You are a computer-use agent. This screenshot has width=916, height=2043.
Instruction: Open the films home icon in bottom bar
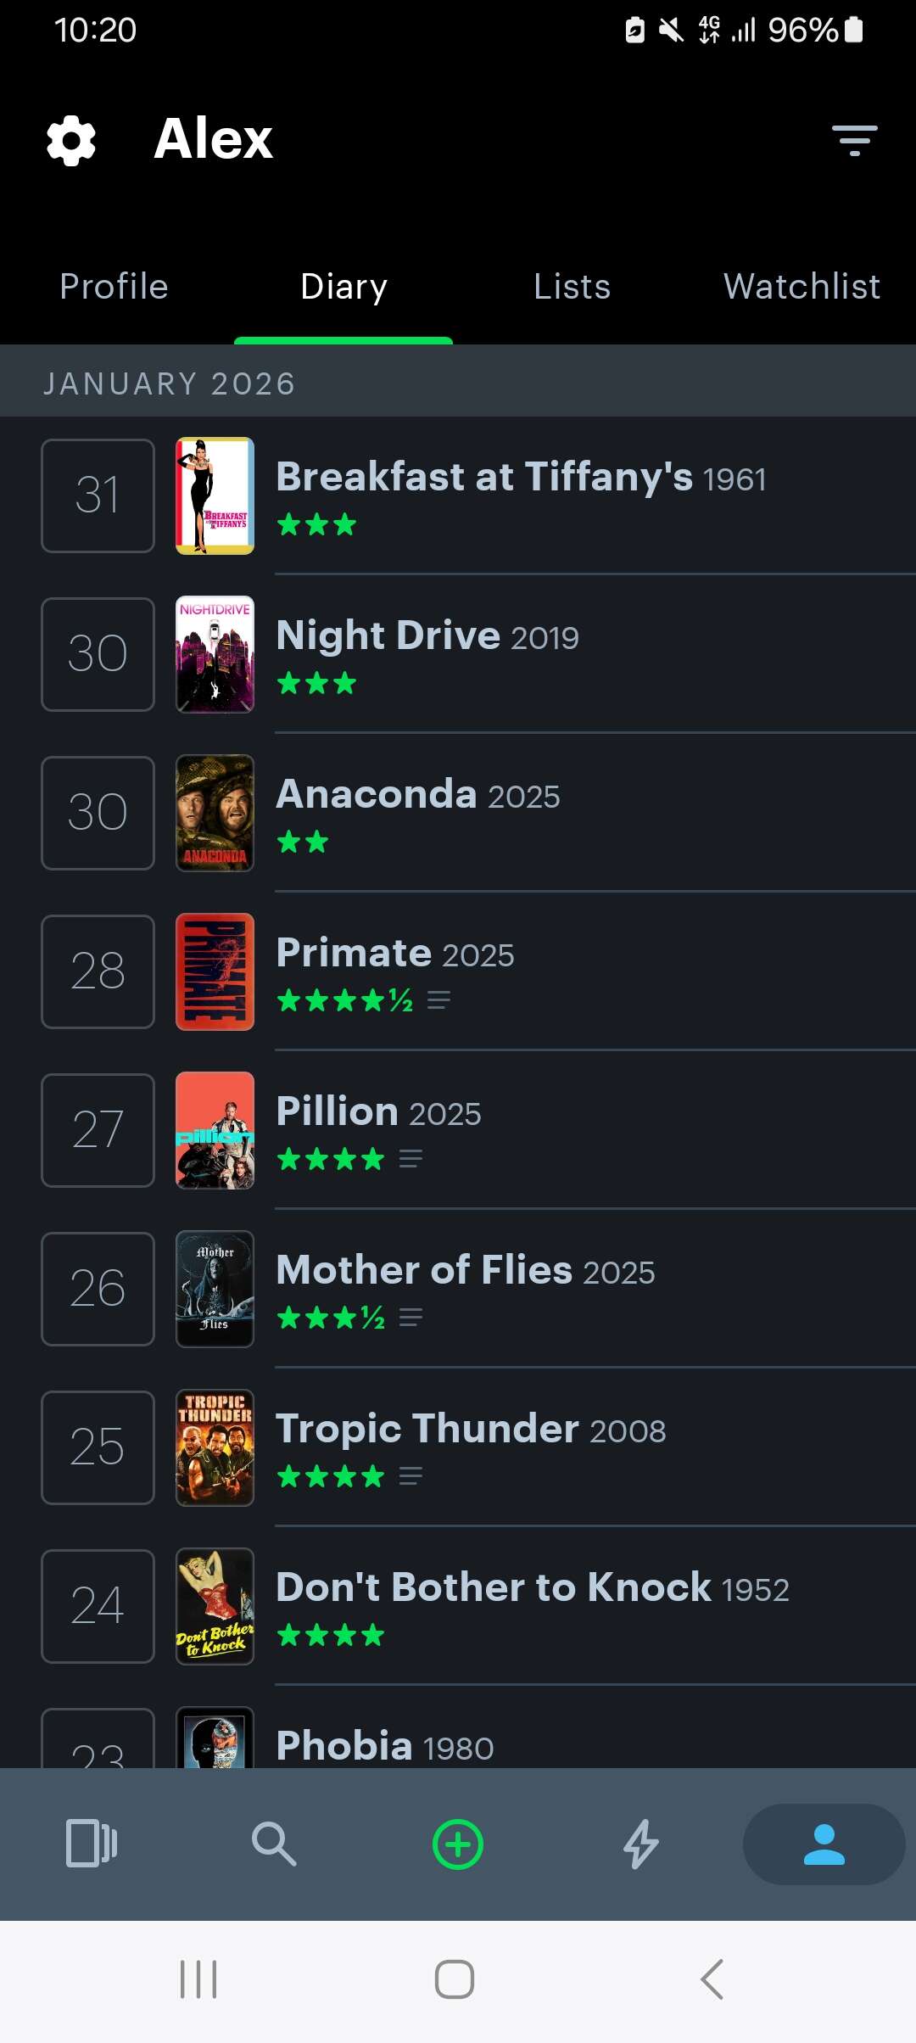click(92, 1844)
